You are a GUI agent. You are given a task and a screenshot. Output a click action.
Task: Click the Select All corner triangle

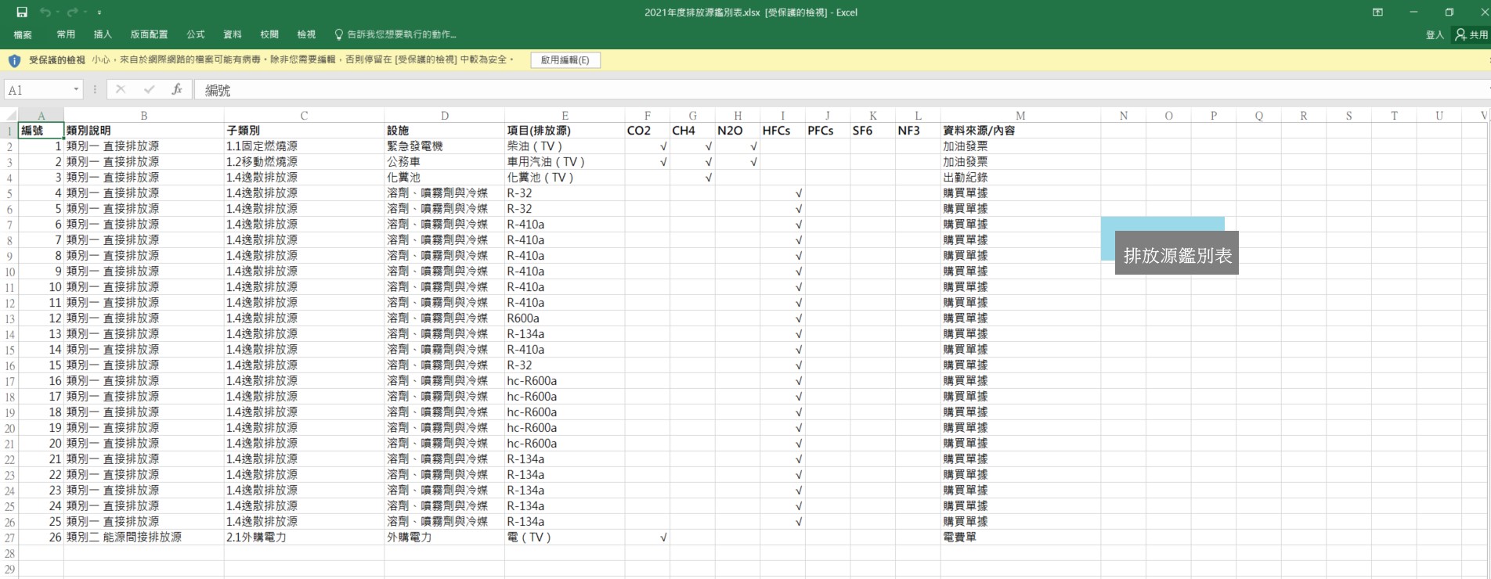point(10,116)
